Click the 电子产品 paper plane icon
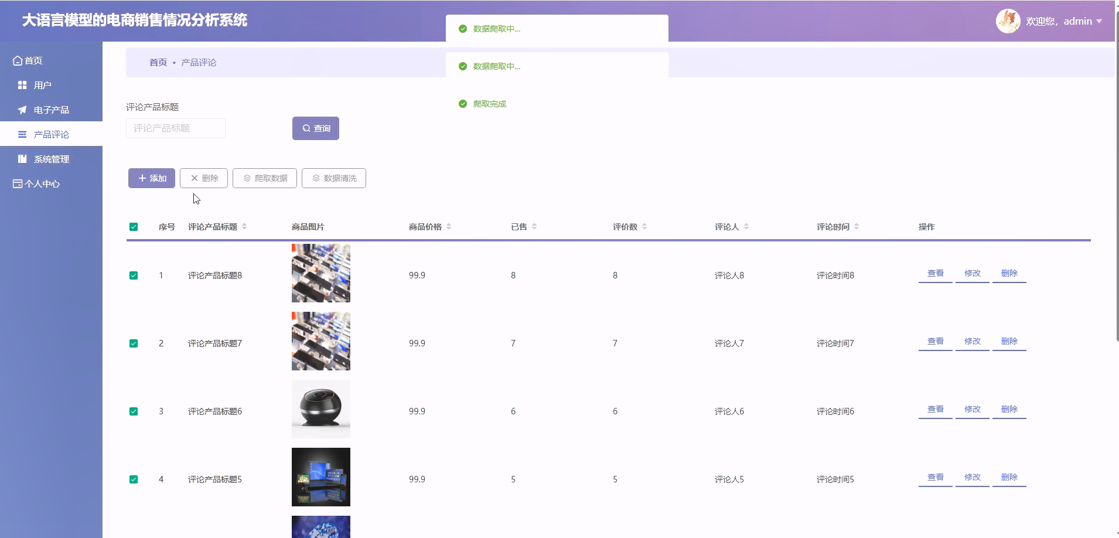1119x538 pixels. point(22,110)
